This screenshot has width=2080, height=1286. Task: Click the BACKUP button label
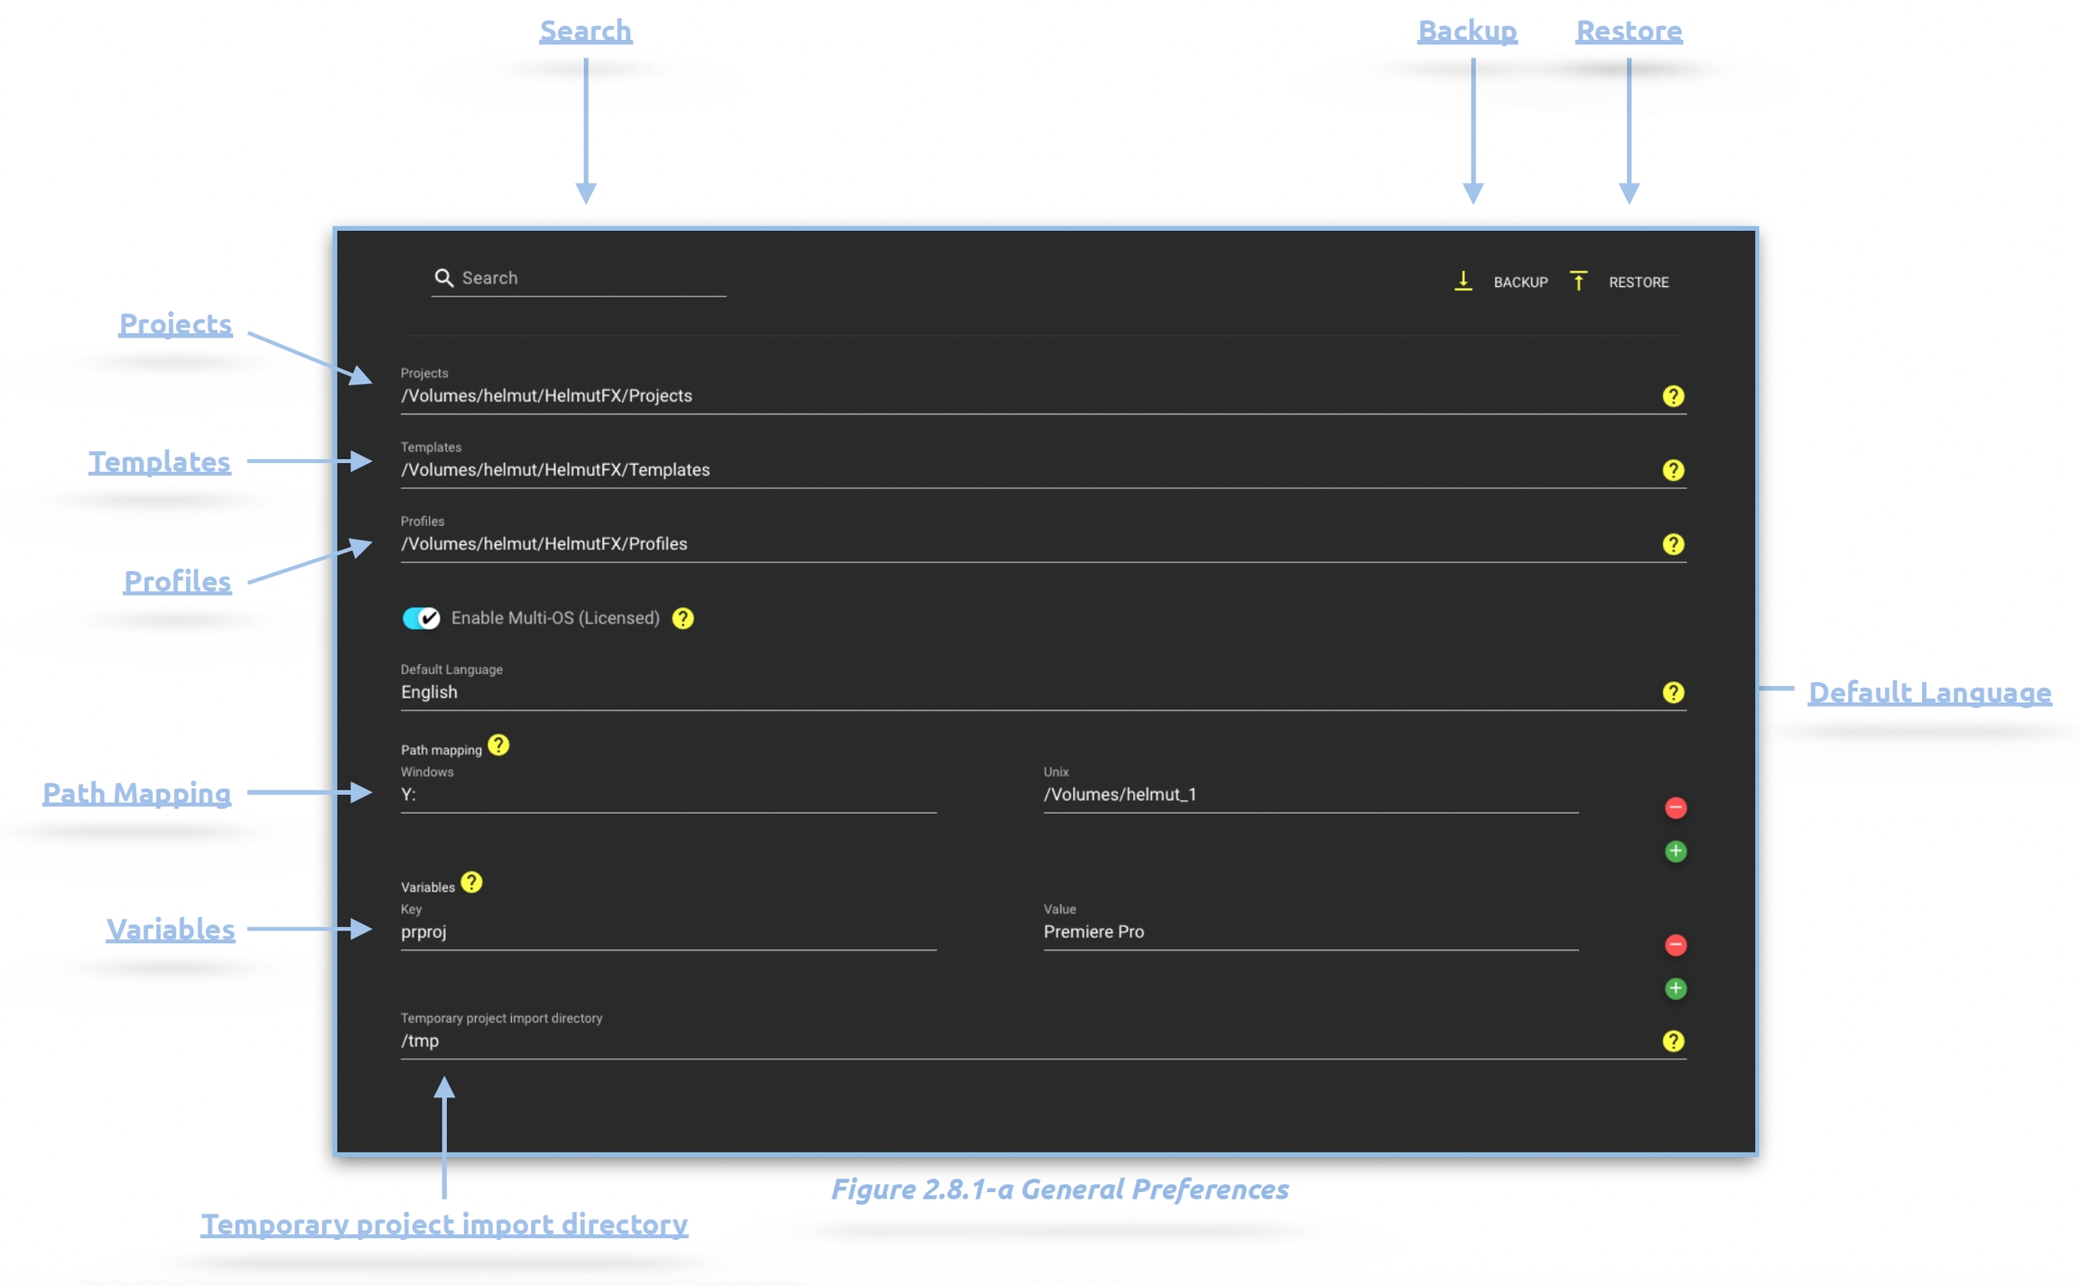1520,282
